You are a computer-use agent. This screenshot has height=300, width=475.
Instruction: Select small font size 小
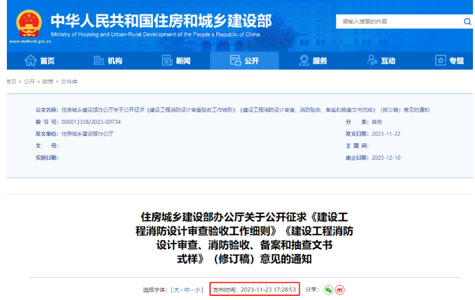click(x=198, y=290)
